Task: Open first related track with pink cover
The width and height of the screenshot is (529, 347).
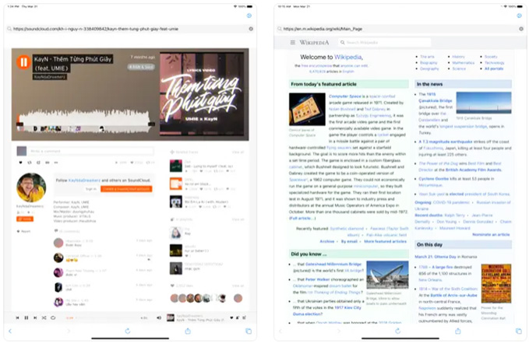Action: (x=176, y=166)
